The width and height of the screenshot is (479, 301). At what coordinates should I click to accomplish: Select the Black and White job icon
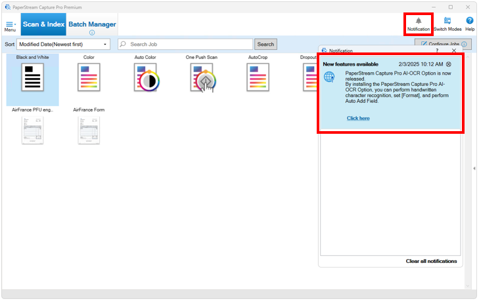[x=32, y=77]
